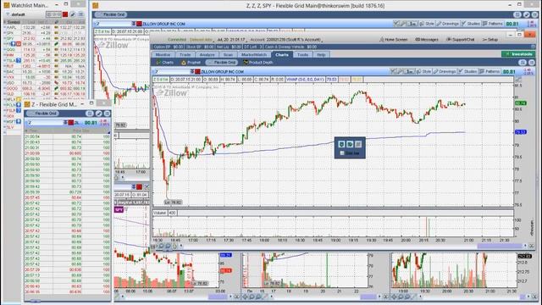Open Support/Chat
The width and height of the screenshot is (542, 305).
coord(460,40)
